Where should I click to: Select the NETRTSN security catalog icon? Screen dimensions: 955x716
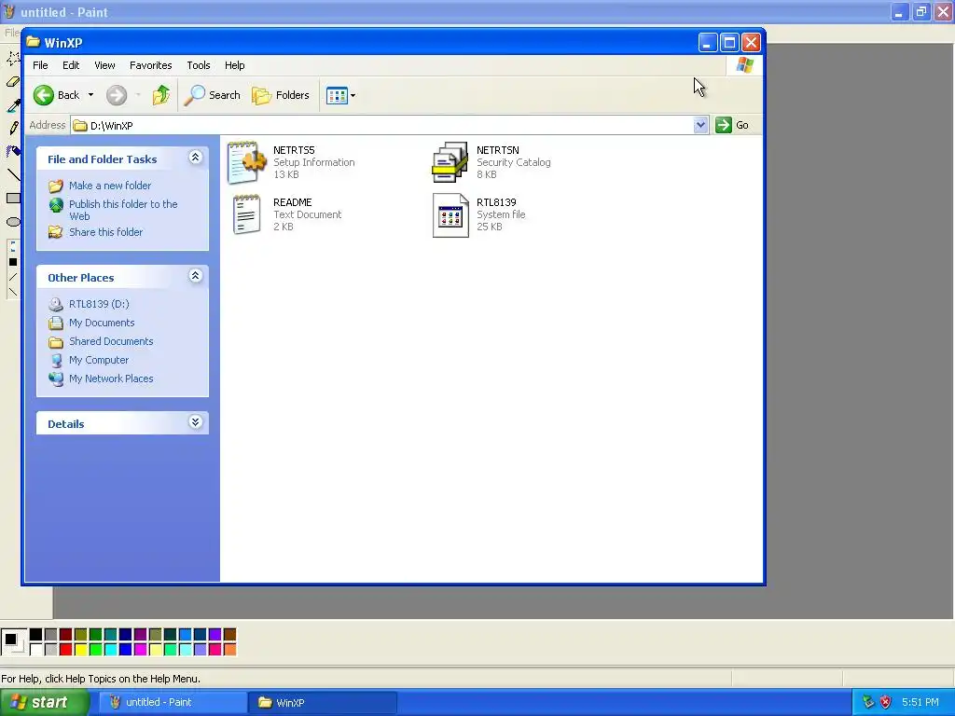point(450,162)
